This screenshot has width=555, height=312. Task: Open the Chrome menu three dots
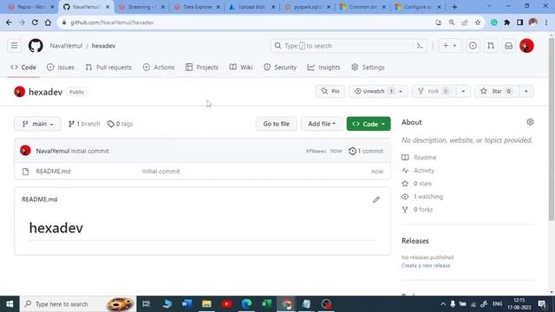point(546,23)
